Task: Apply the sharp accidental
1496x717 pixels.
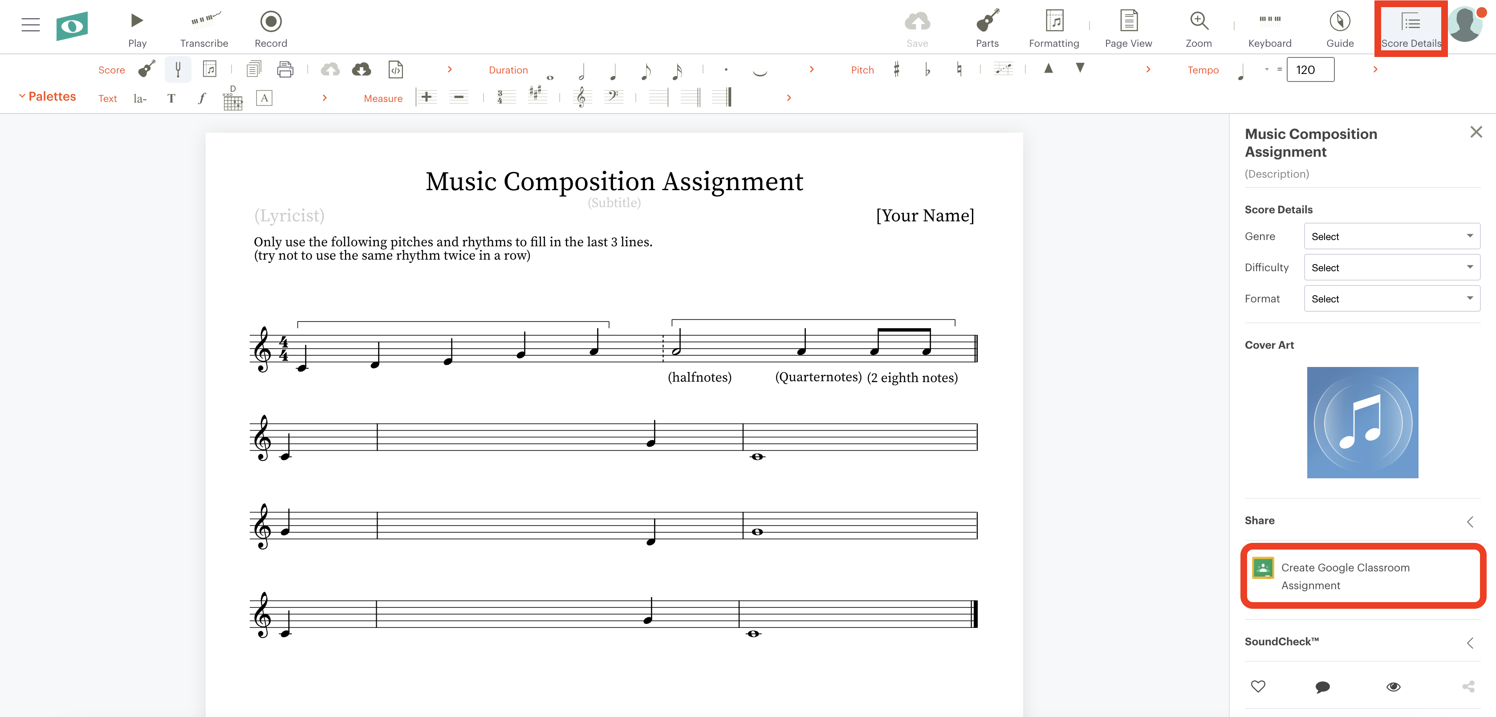Action: point(897,70)
